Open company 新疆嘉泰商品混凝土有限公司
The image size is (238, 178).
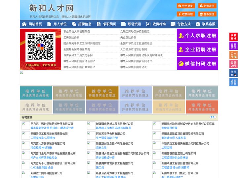(x=178, y=153)
